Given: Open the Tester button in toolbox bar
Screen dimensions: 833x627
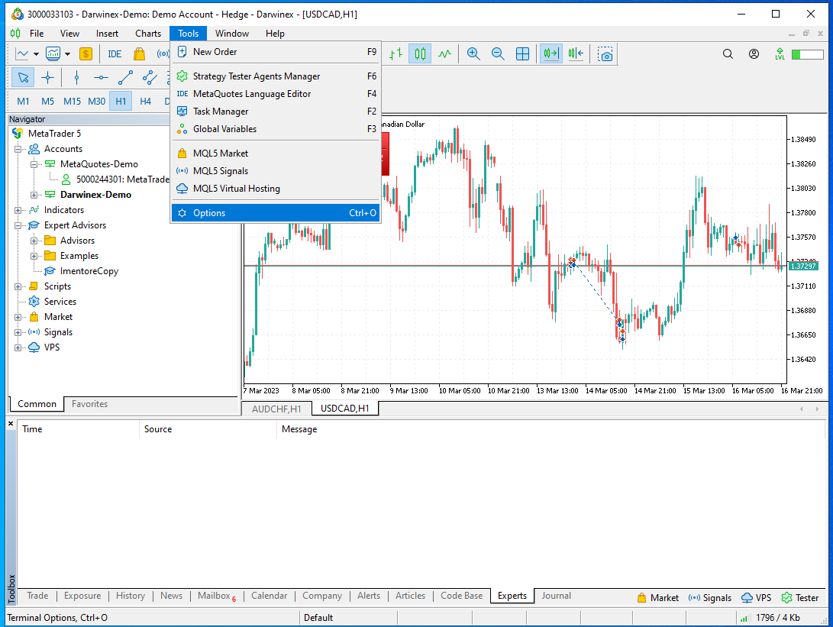Looking at the screenshot, I should tap(800, 598).
